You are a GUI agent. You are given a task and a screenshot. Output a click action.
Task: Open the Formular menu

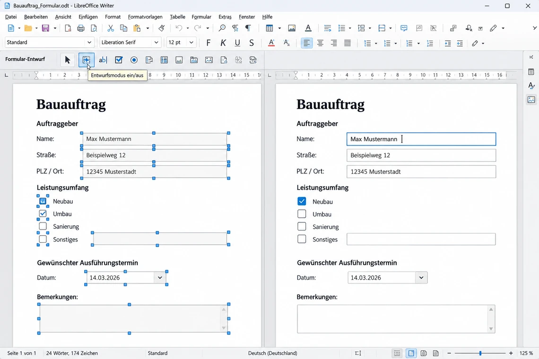coord(201,17)
